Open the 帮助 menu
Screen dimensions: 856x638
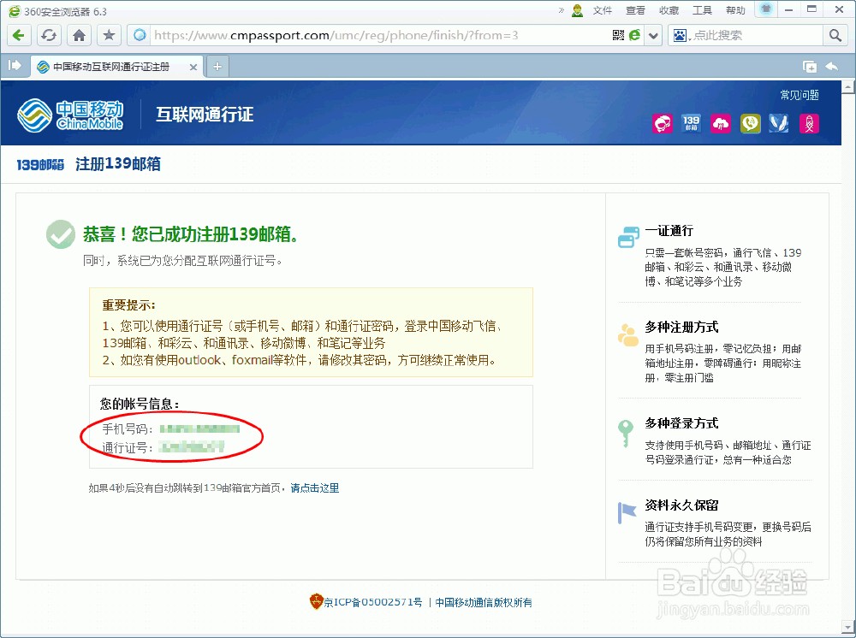pos(735,10)
